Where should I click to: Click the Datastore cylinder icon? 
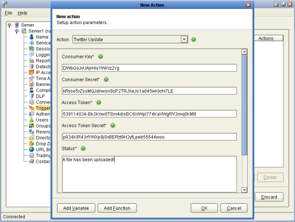tap(31, 66)
